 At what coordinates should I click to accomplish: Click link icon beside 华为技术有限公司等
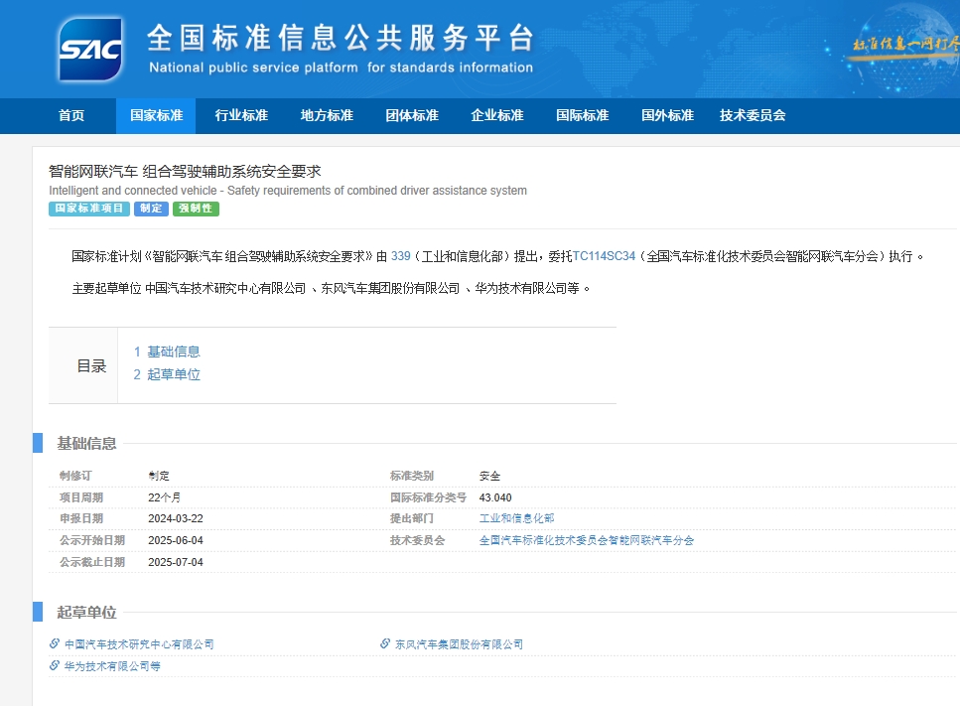click(55, 665)
